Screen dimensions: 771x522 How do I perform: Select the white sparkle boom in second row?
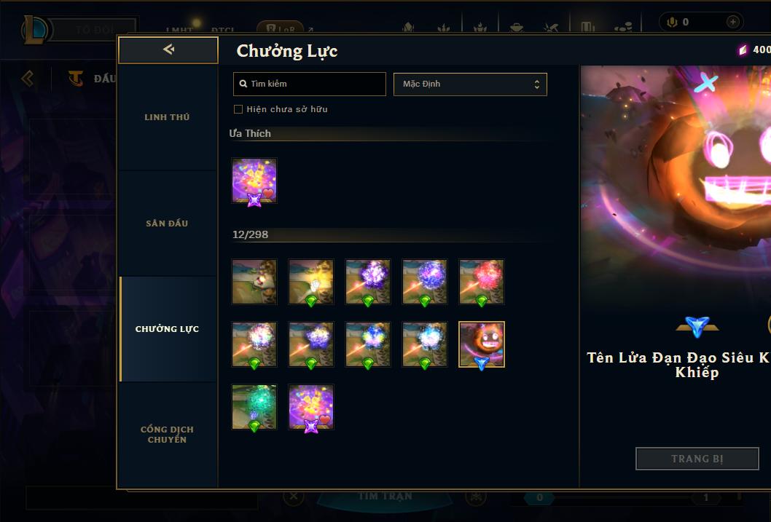pos(254,344)
